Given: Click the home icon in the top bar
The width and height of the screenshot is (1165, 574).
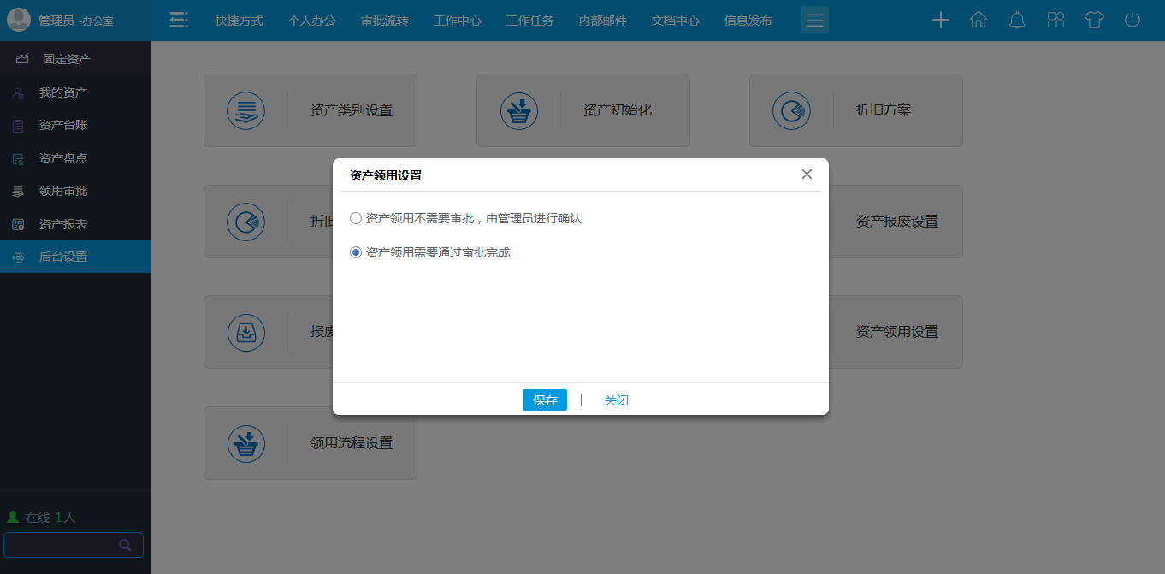Looking at the screenshot, I should (x=979, y=20).
